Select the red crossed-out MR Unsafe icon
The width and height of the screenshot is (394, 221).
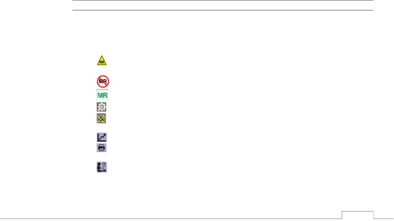coord(102,81)
